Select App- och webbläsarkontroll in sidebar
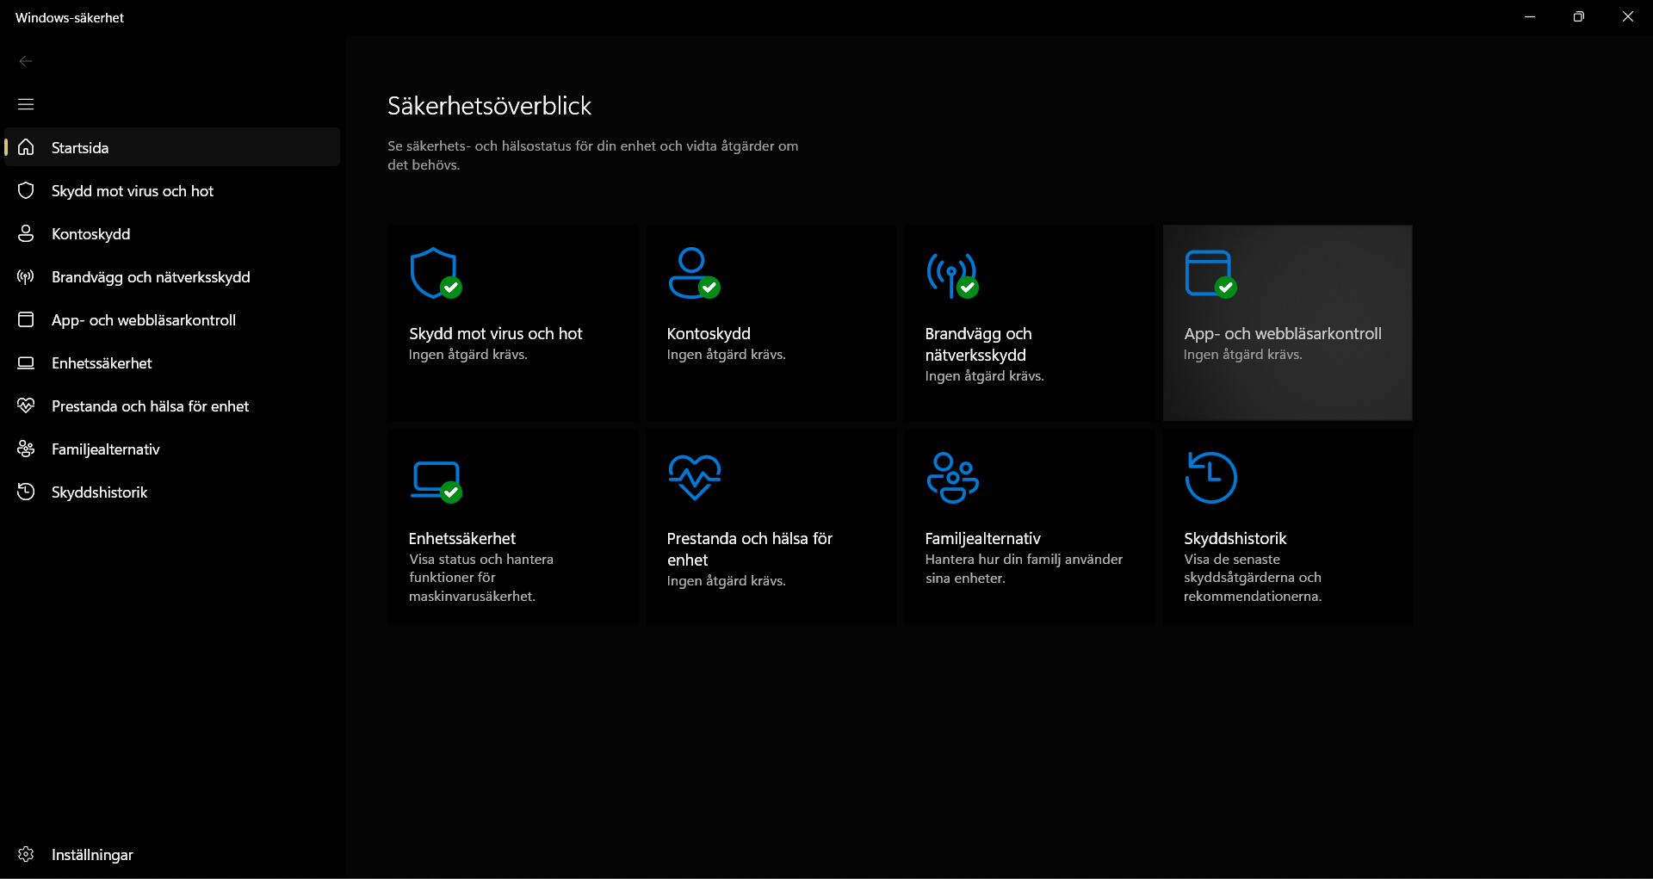Image resolution: width=1653 pixels, height=879 pixels. point(143,319)
